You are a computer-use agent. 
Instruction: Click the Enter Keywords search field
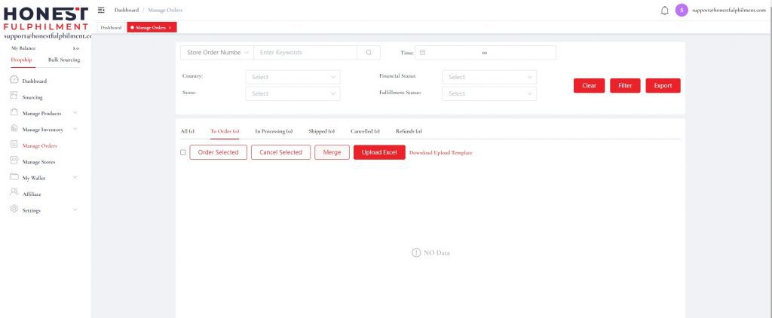click(x=305, y=53)
